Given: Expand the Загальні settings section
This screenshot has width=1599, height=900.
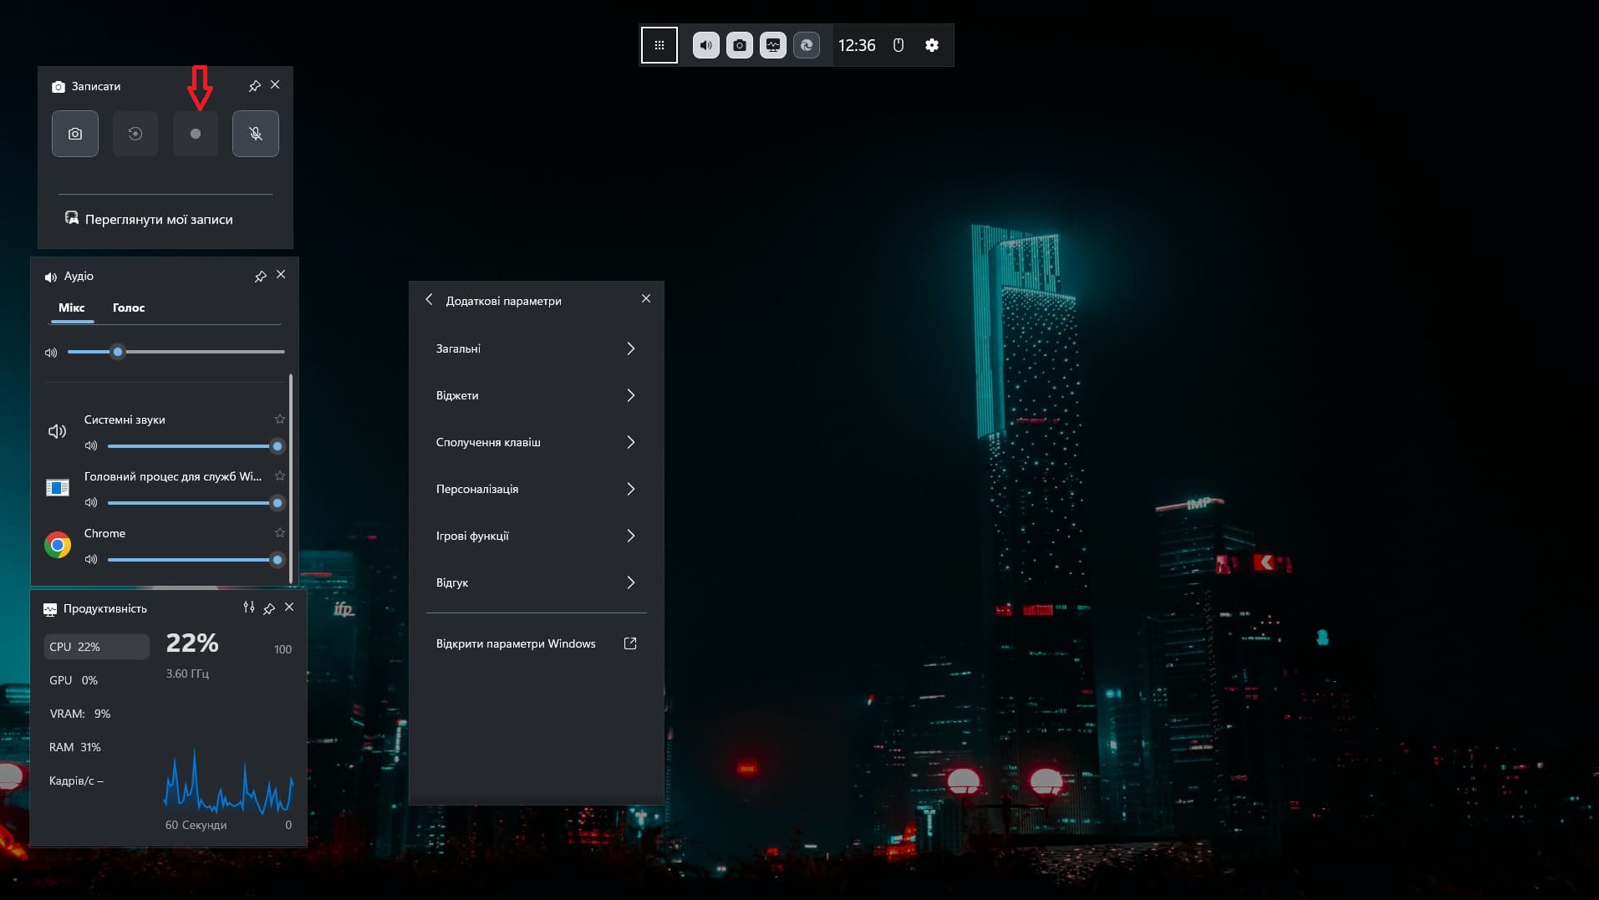Looking at the screenshot, I should pyautogui.click(x=536, y=348).
